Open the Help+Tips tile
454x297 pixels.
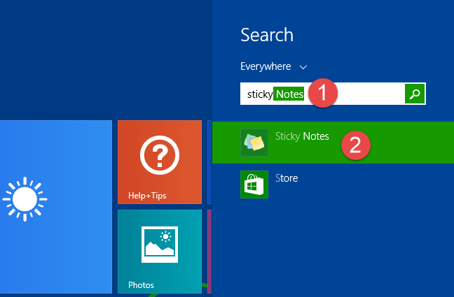coord(160,162)
